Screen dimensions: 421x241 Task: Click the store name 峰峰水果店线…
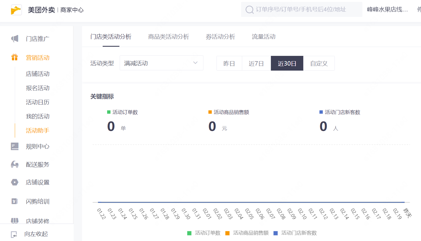click(x=388, y=9)
